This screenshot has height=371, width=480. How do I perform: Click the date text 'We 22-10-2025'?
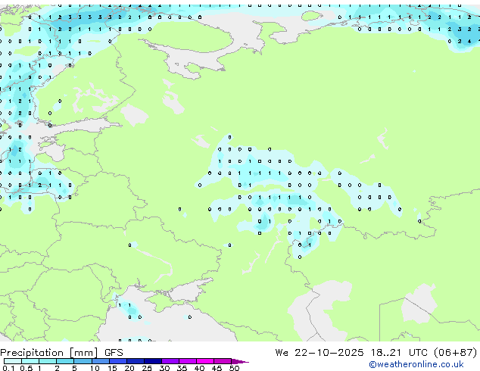[x=319, y=353]
